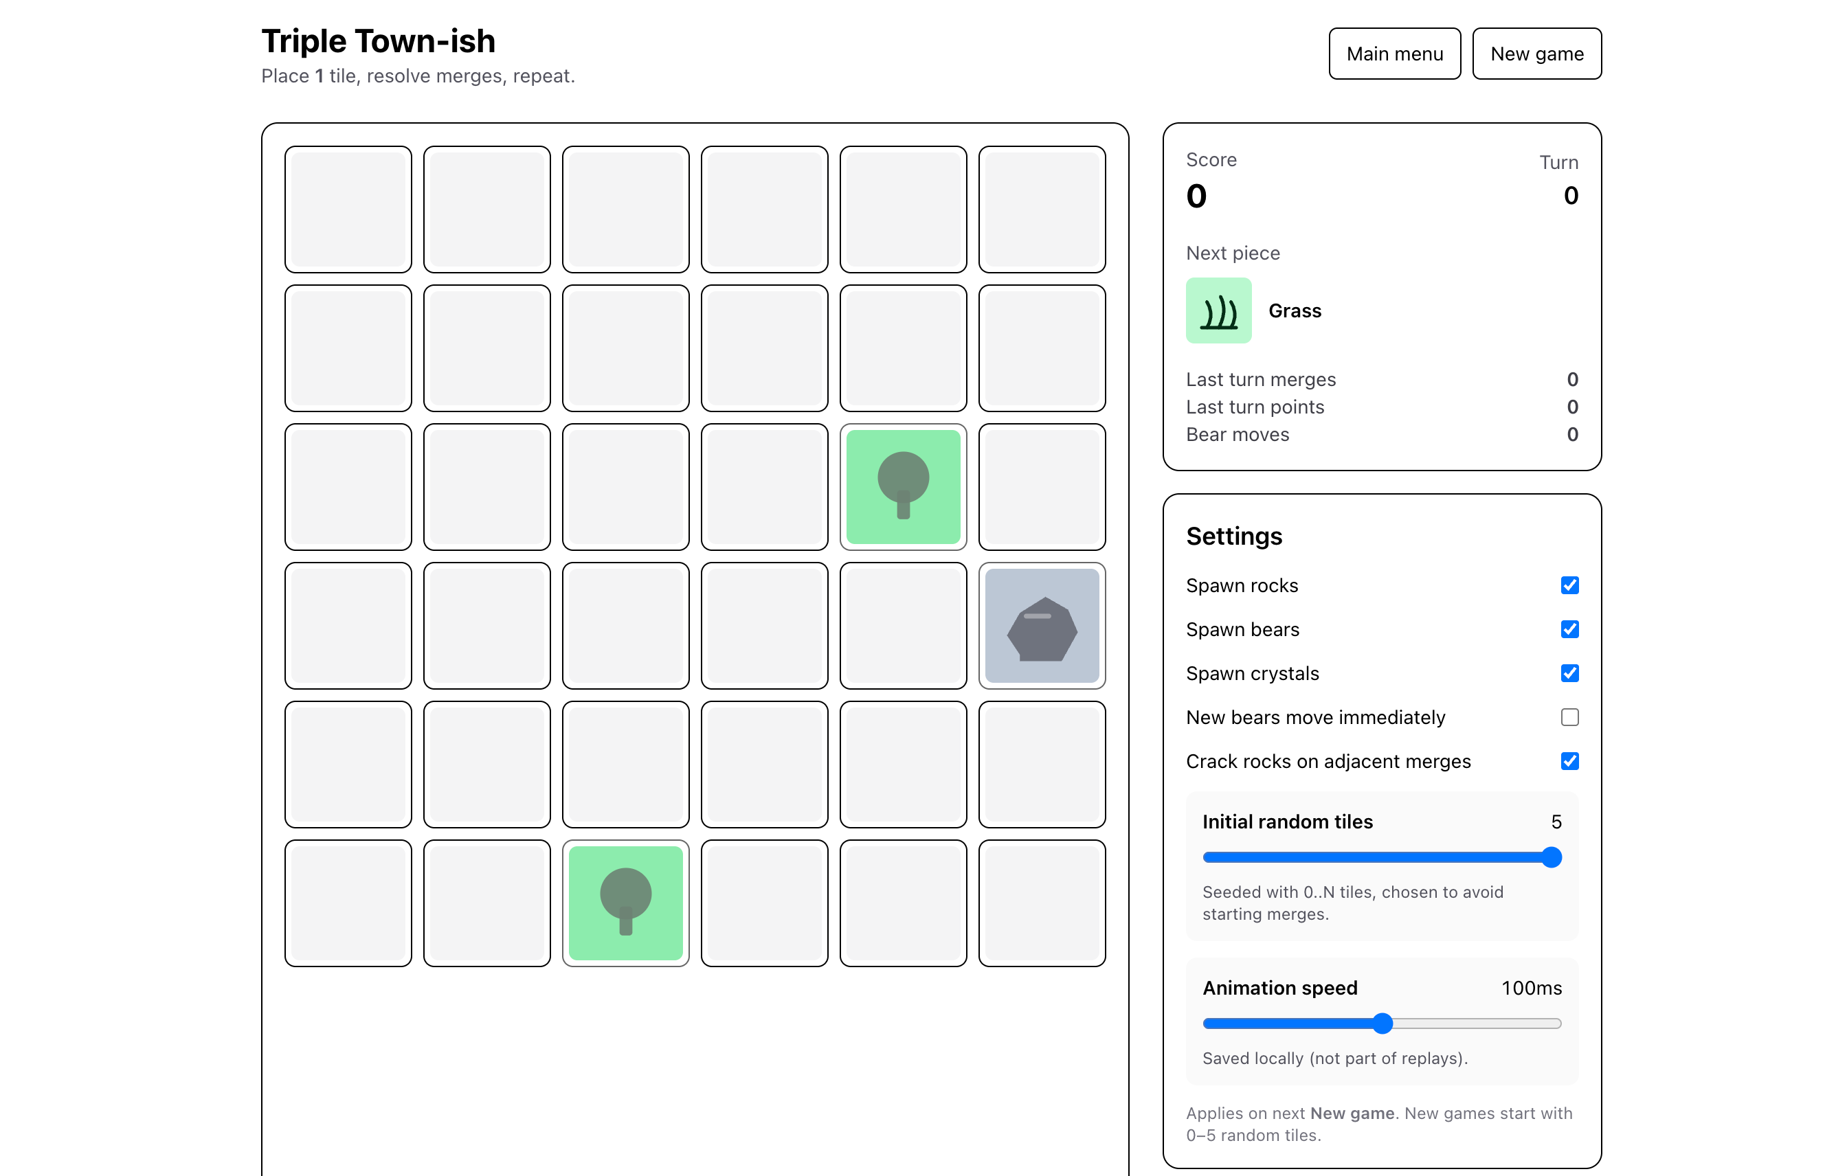Click the bottom-right empty board cell
1847x1176 pixels.
(x=1042, y=903)
